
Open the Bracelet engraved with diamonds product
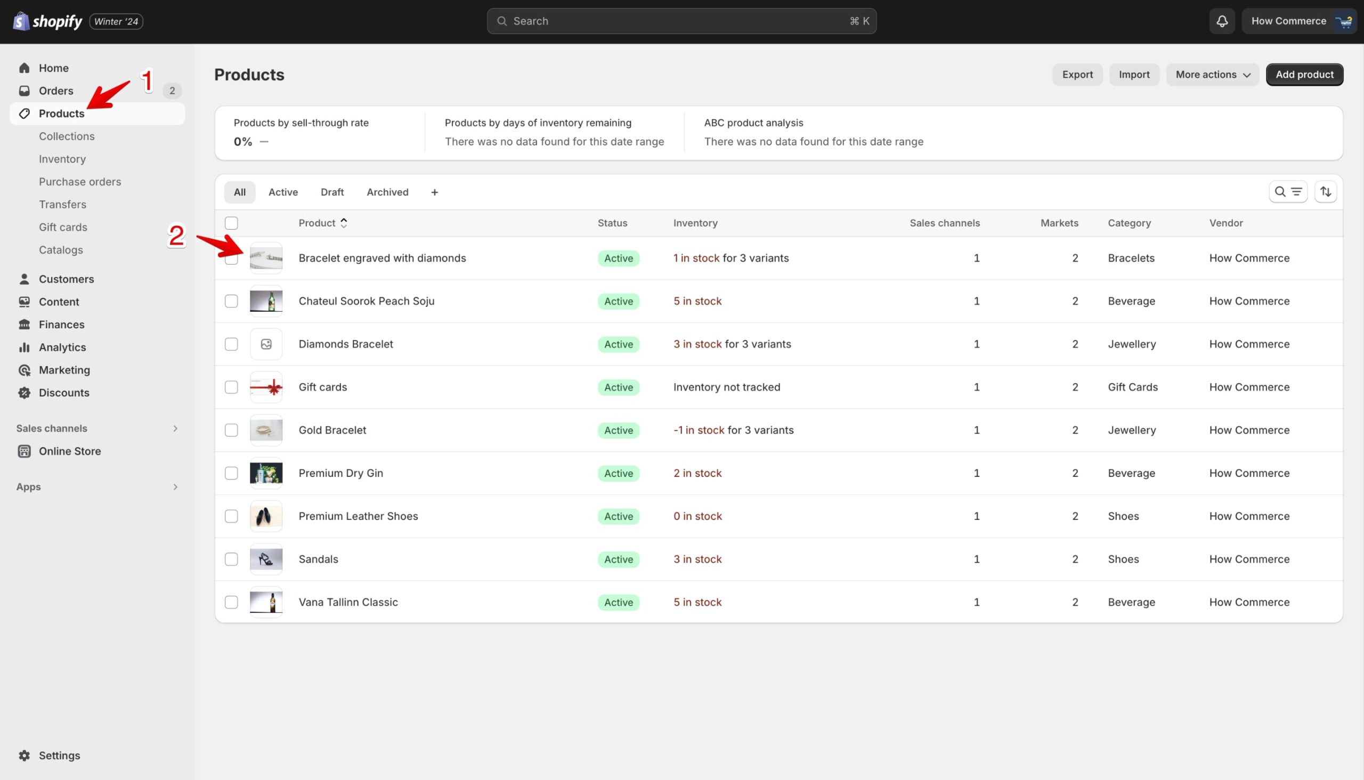point(382,258)
